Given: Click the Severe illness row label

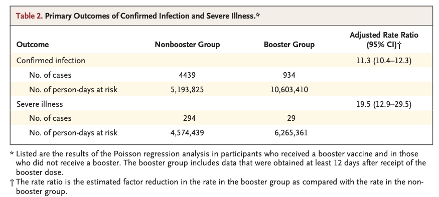Looking at the screenshot, I should click(x=40, y=104).
